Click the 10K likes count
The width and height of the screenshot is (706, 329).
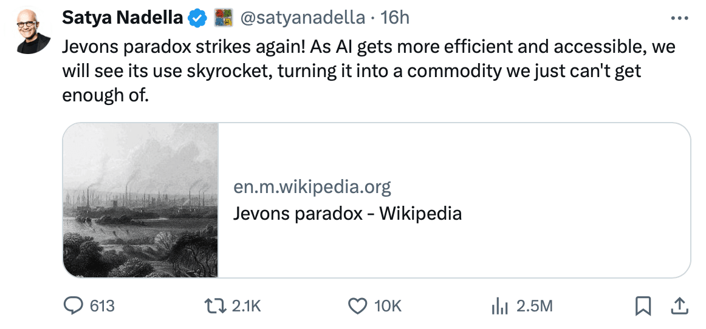[388, 307]
